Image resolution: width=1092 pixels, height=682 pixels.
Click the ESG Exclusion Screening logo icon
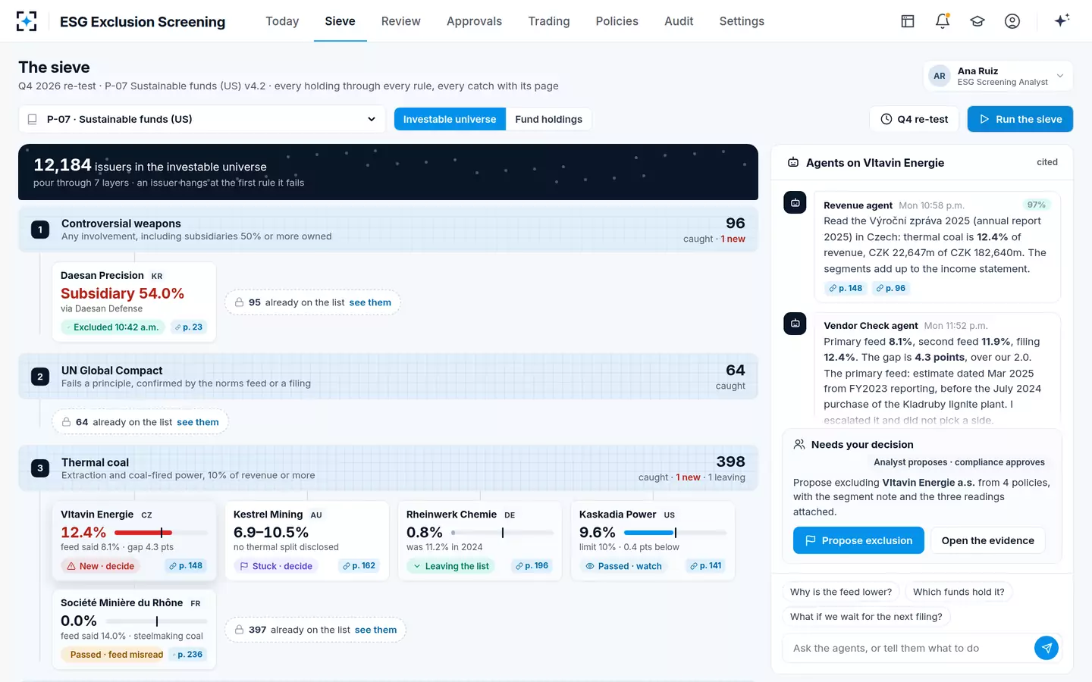[x=27, y=21]
